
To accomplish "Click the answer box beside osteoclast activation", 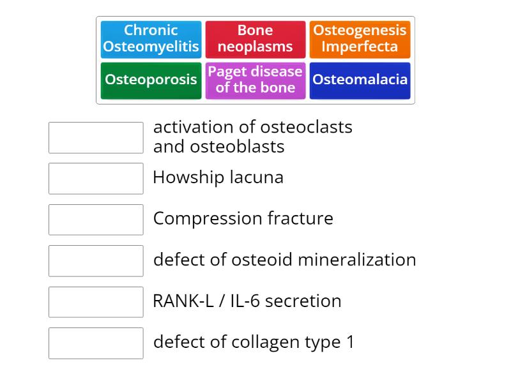I will tap(96, 138).
